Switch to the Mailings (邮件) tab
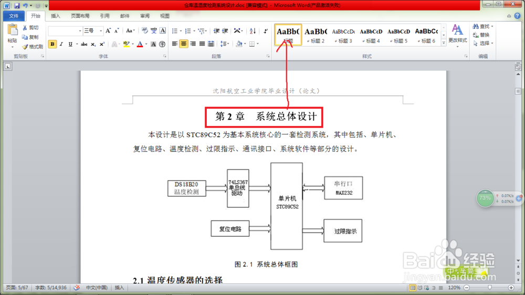The height and width of the screenshot is (295, 525). click(x=125, y=16)
